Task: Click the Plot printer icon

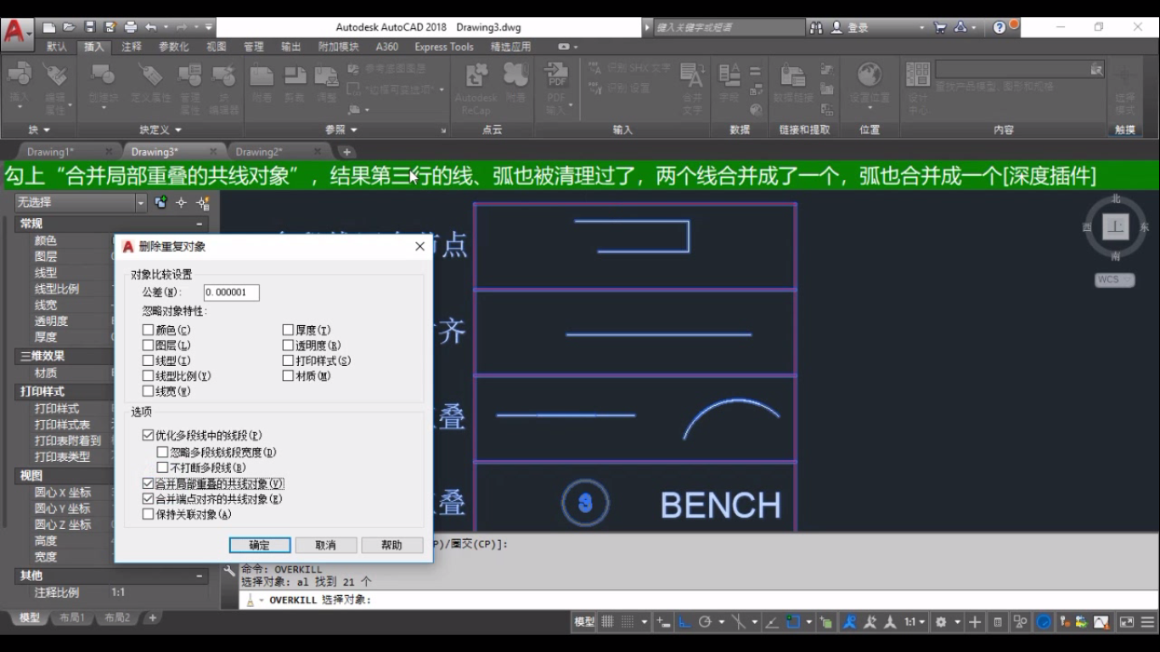Action: [131, 27]
